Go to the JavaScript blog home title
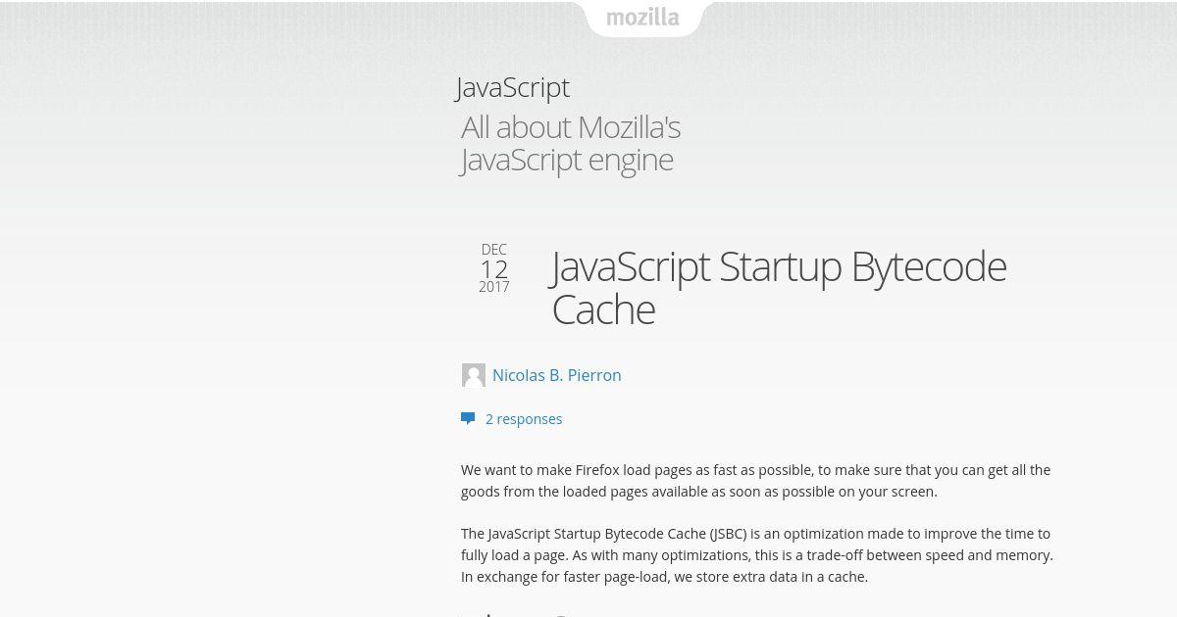The width and height of the screenshot is (1177, 617). click(512, 87)
